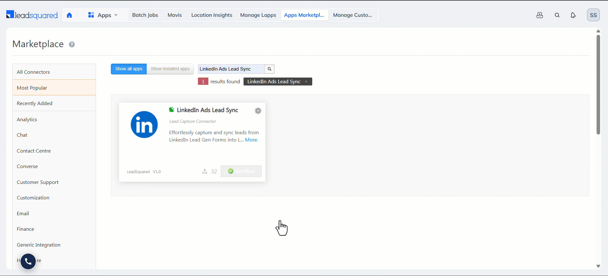Click the global search magnifier icon

point(557,15)
